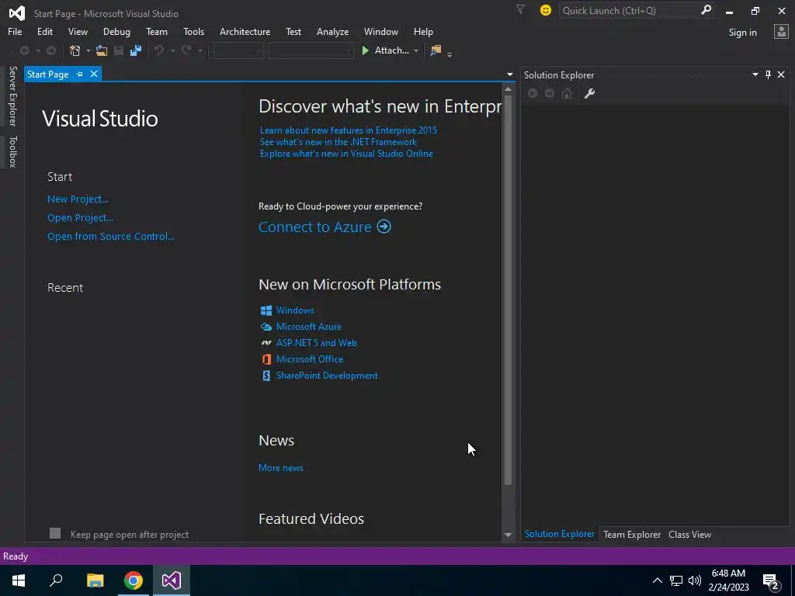Open the Architecture menu
795x596 pixels.
tap(245, 31)
